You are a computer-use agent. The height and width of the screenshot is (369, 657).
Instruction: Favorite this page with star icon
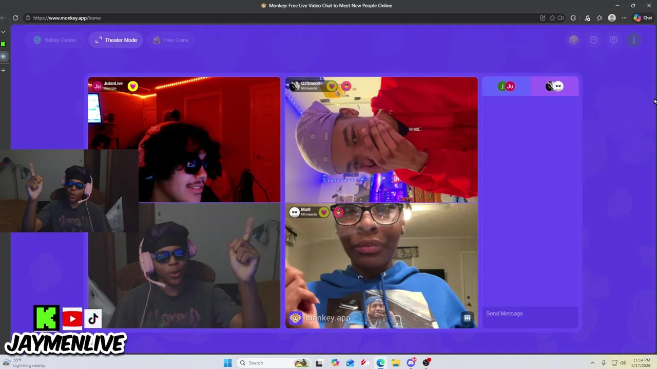click(552, 18)
